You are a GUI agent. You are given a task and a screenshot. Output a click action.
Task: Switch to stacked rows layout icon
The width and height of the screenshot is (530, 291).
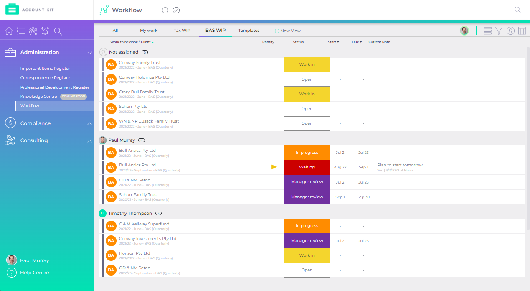[x=487, y=31]
